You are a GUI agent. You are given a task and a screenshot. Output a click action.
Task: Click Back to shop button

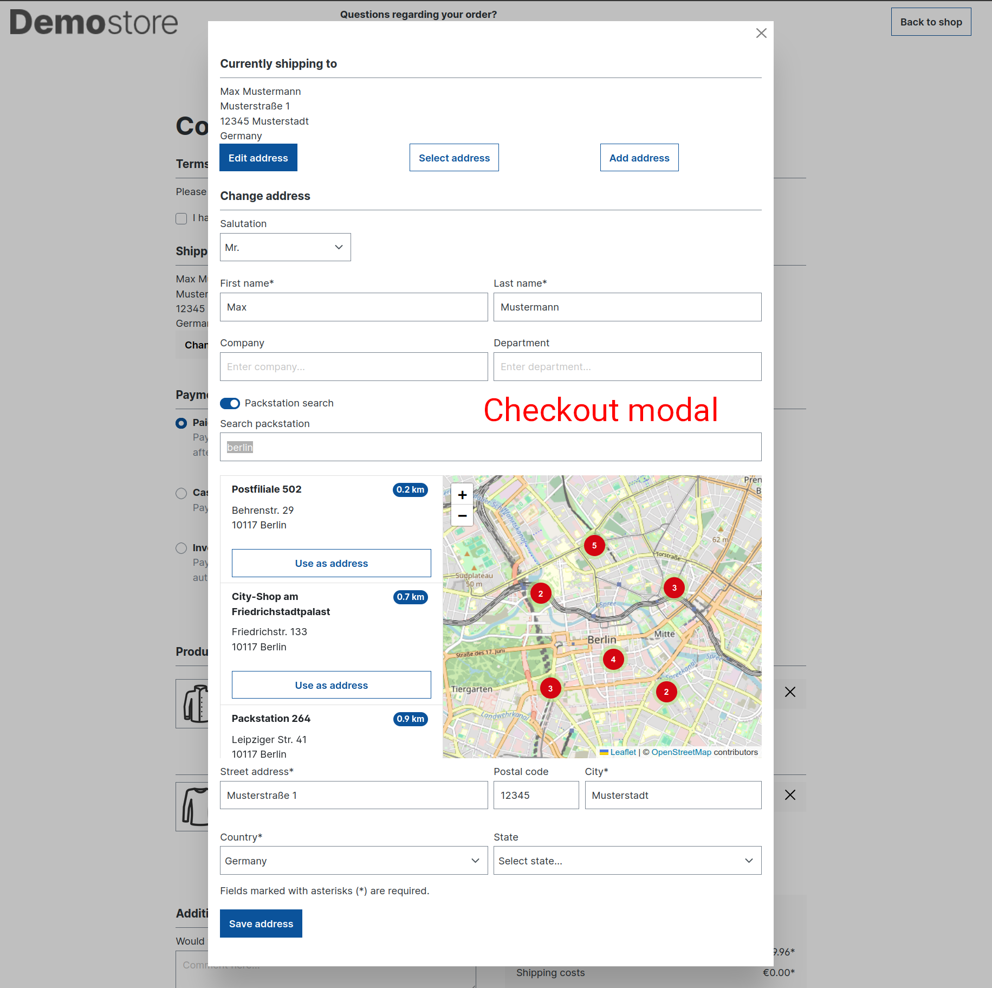click(931, 22)
